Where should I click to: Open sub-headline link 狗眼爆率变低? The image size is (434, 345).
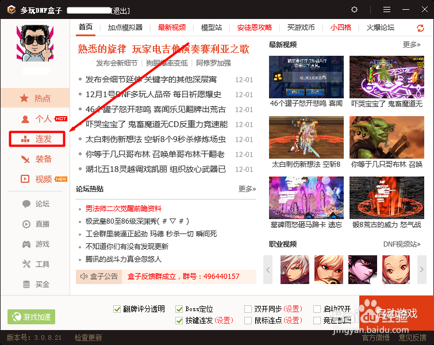[167, 63]
